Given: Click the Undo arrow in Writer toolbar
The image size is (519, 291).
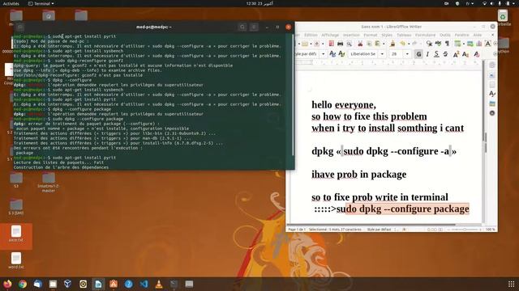Looking at the screenshot, I should [402, 44].
